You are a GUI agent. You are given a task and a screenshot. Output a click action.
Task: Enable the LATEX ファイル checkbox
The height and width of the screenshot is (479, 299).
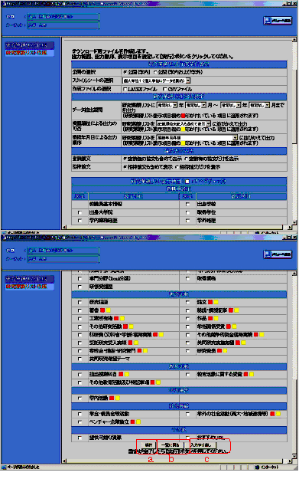[x=125, y=89]
